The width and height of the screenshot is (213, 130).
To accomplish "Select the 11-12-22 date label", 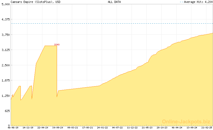I will click(132, 128).
